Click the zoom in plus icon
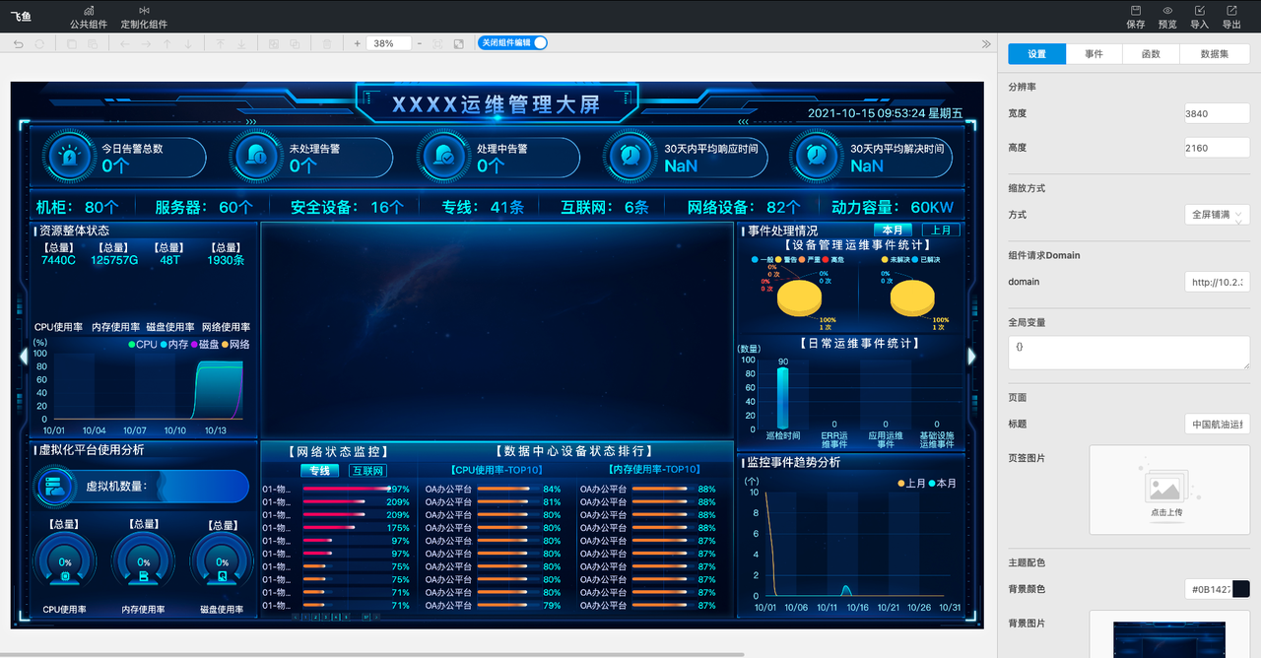Screen dimensions: 1261x658 click(358, 43)
